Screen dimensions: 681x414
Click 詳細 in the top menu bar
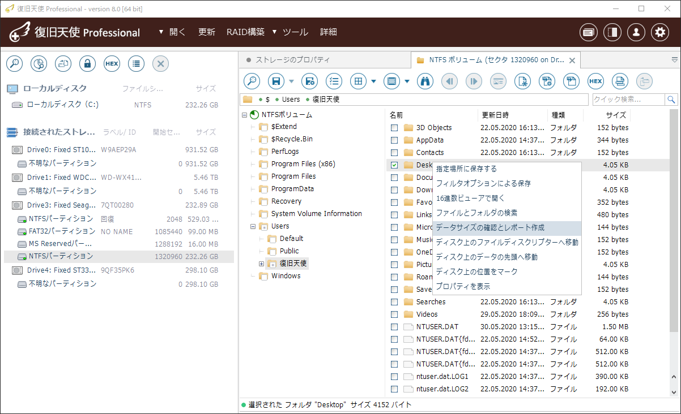[329, 32]
